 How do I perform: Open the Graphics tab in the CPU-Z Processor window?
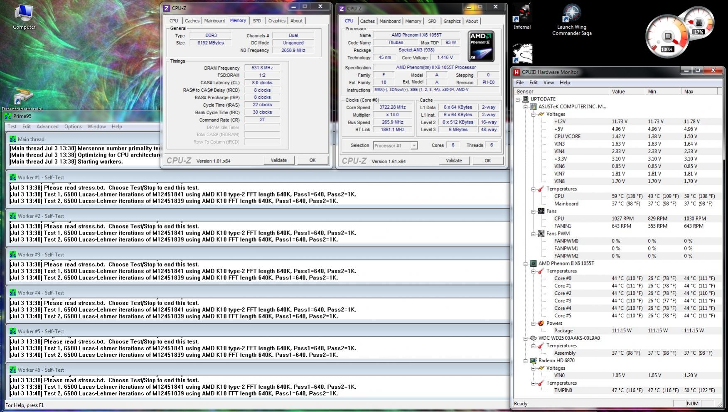(452, 21)
